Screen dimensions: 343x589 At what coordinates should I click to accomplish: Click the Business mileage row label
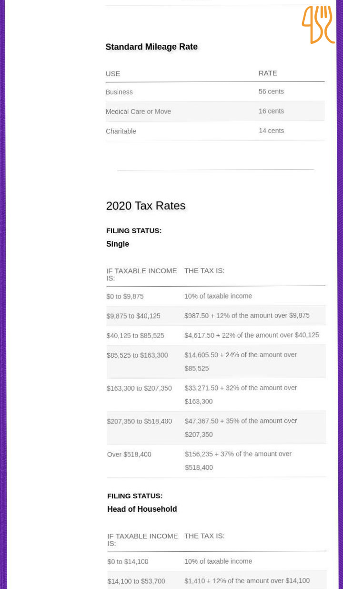119,92
